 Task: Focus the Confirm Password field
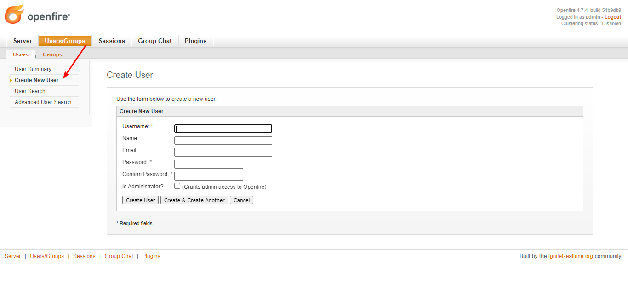point(209,176)
